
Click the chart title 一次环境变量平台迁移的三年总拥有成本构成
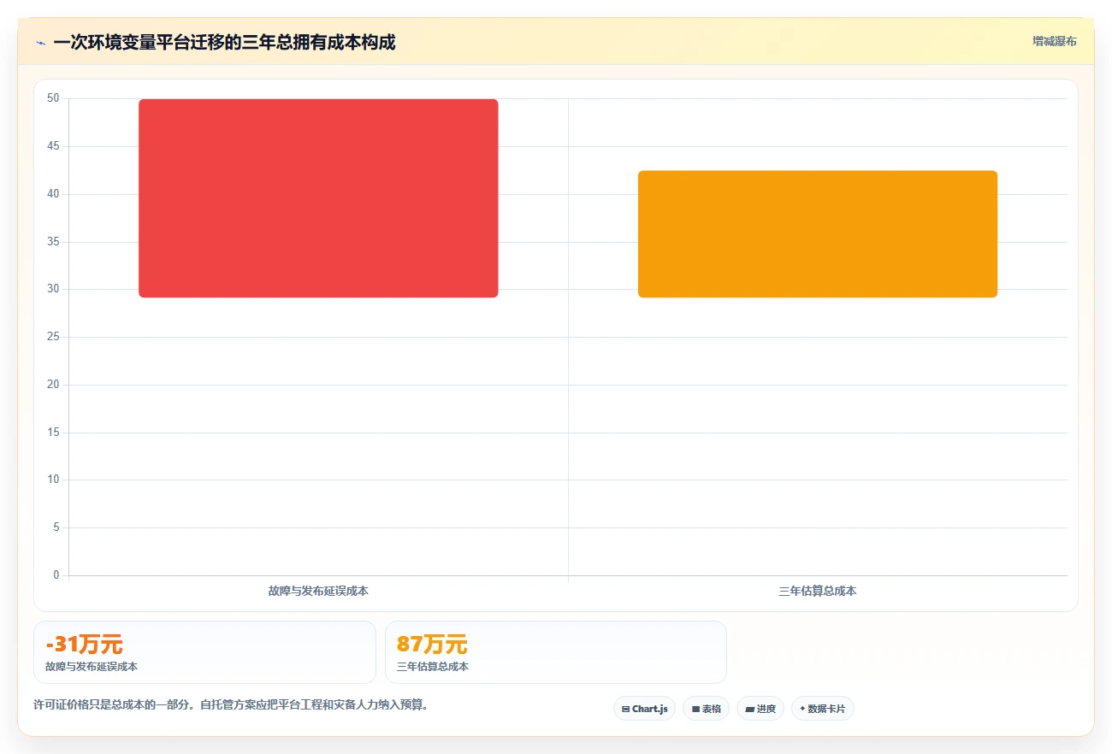(x=224, y=42)
